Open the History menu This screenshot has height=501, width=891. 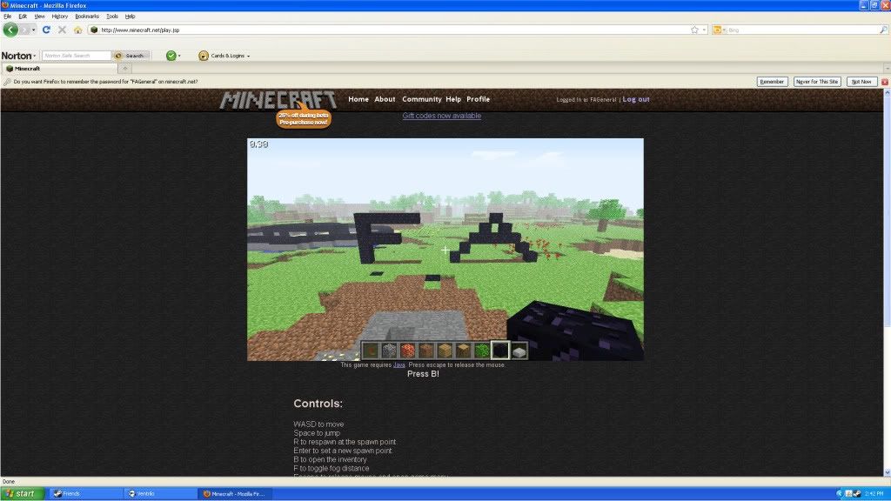[x=60, y=16]
